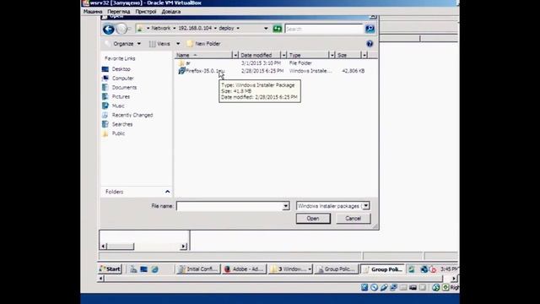
Task: Click the Show Desktop quick launch icon
Action: click(x=143, y=269)
